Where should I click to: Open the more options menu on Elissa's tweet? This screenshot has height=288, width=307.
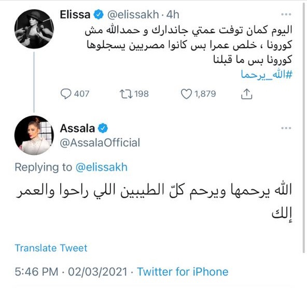[x=286, y=14]
